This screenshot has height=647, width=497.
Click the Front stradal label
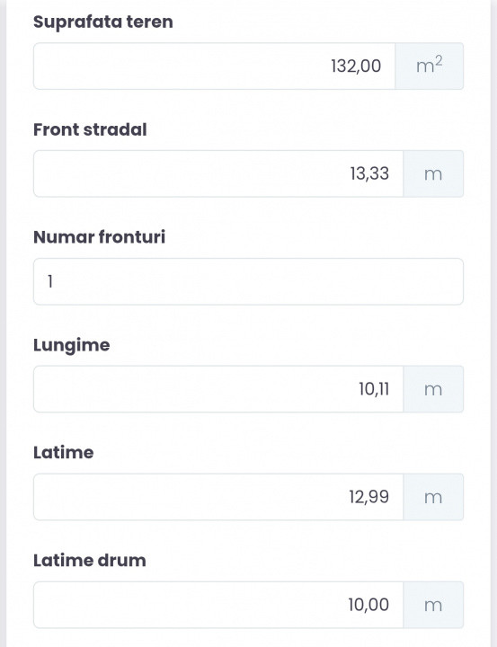[x=90, y=129]
